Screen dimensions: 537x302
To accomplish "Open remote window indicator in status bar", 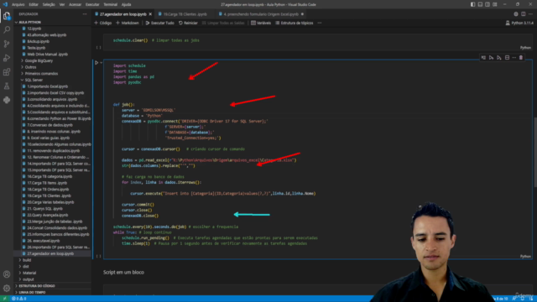I will point(4,299).
